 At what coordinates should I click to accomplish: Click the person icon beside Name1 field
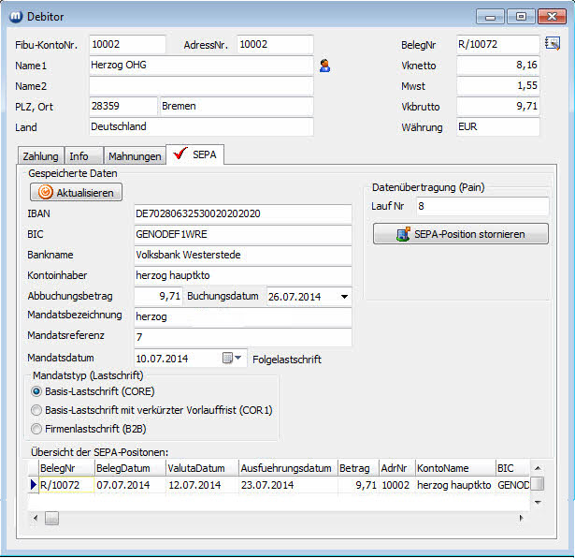pyautogui.click(x=324, y=66)
